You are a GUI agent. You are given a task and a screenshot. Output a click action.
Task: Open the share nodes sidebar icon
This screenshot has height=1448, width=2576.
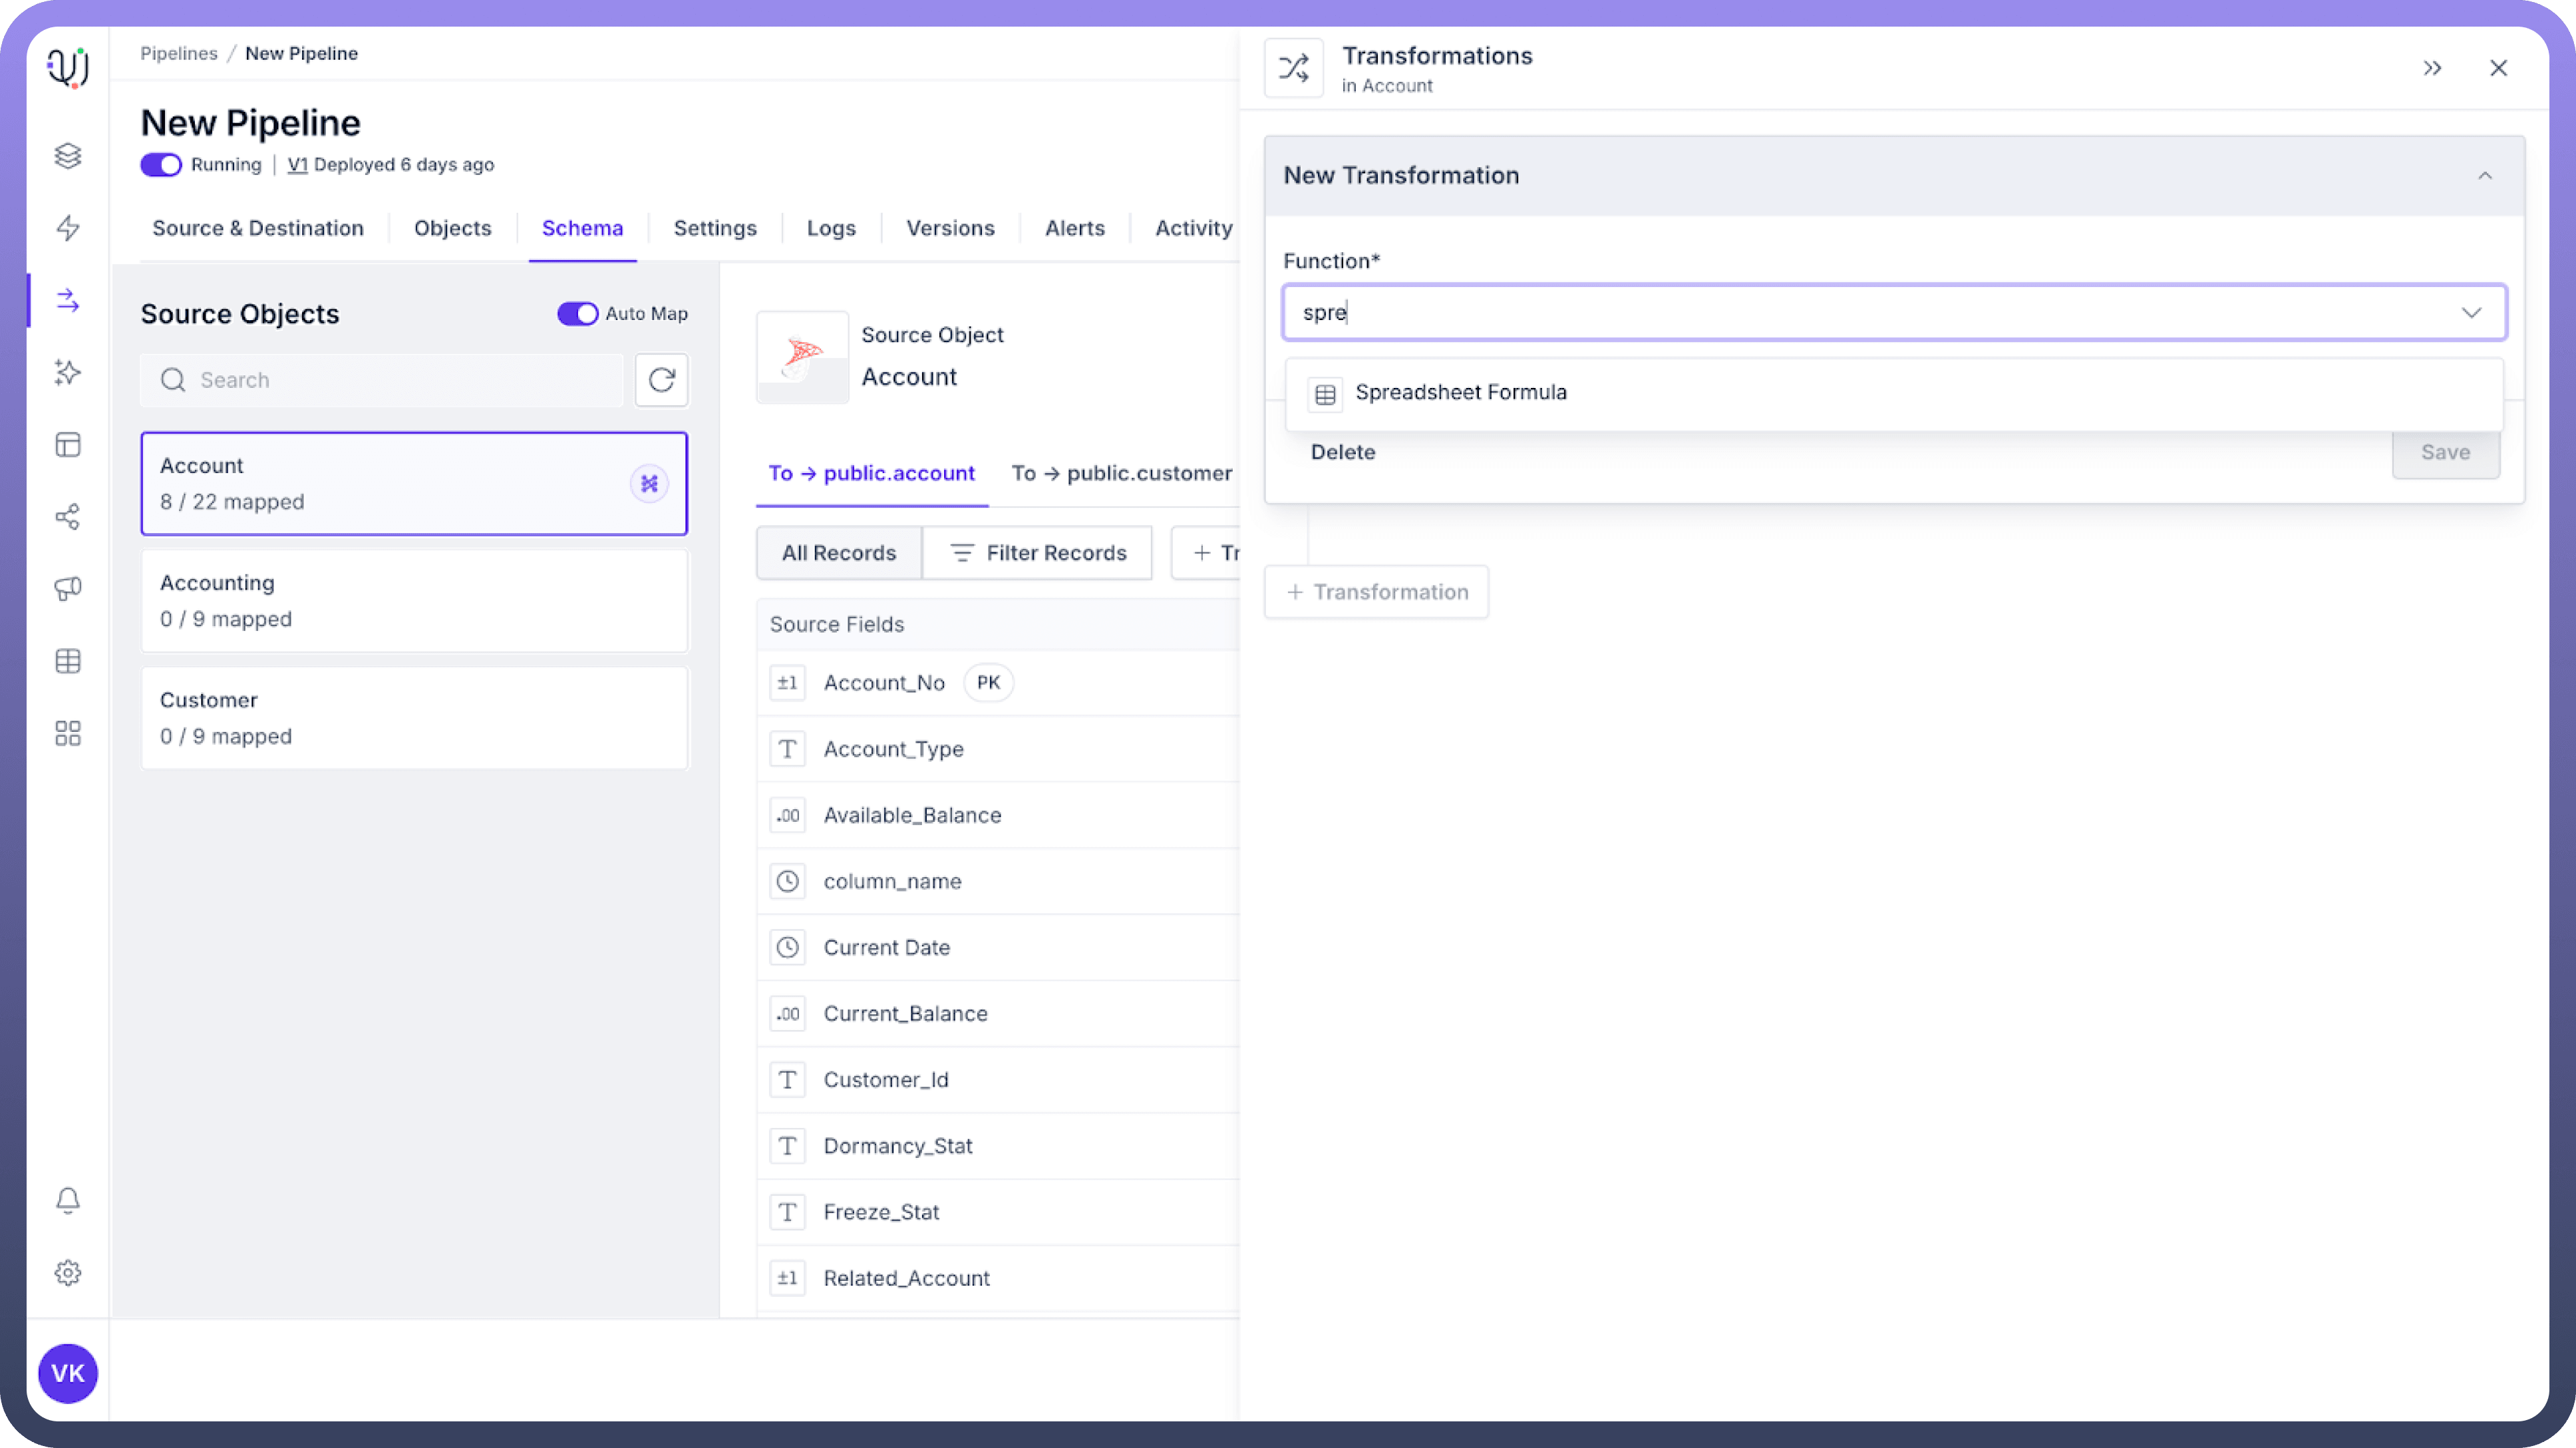click(x=67, y=517)
